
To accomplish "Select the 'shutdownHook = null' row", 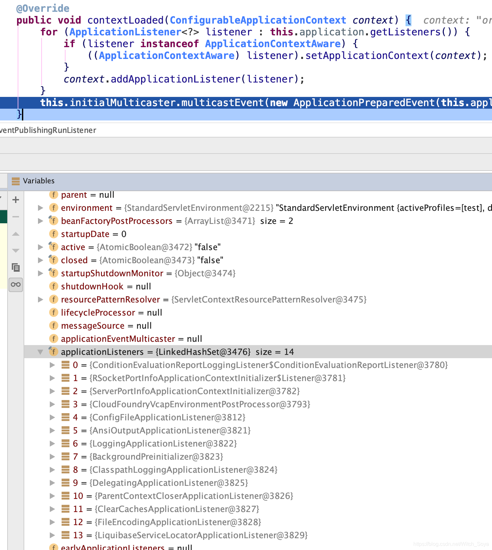I will click(x=258, y=286).
